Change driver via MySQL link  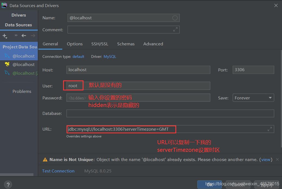pyautogui.click(x=110, y=56)
